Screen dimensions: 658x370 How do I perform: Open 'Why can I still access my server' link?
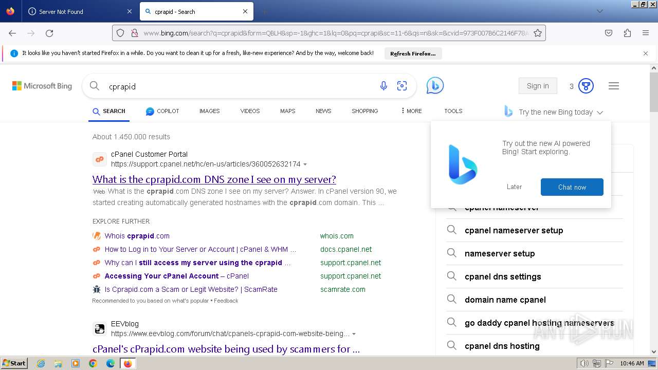(198, 263)
